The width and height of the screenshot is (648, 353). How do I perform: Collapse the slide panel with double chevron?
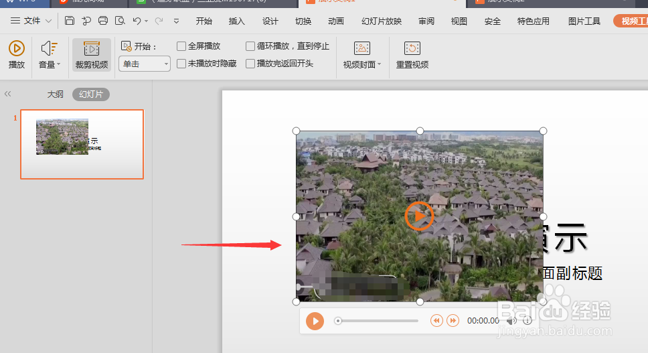click(7, 94)
